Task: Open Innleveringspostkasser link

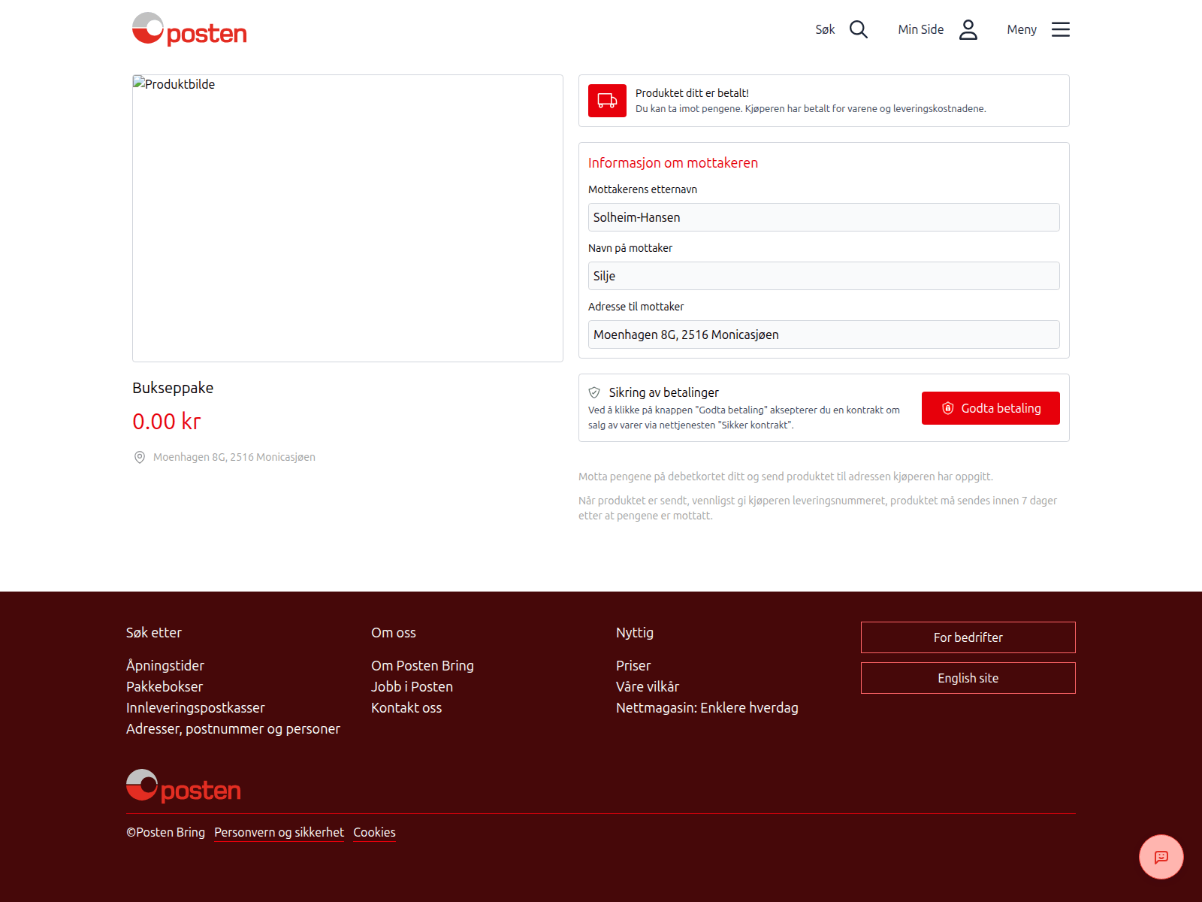Action: [x=195, y=707]
